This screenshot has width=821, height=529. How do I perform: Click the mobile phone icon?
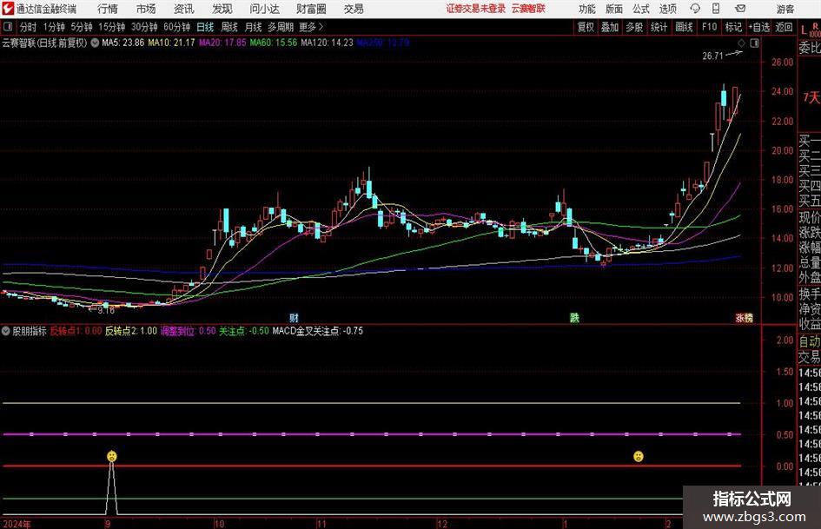click(716, 9)
